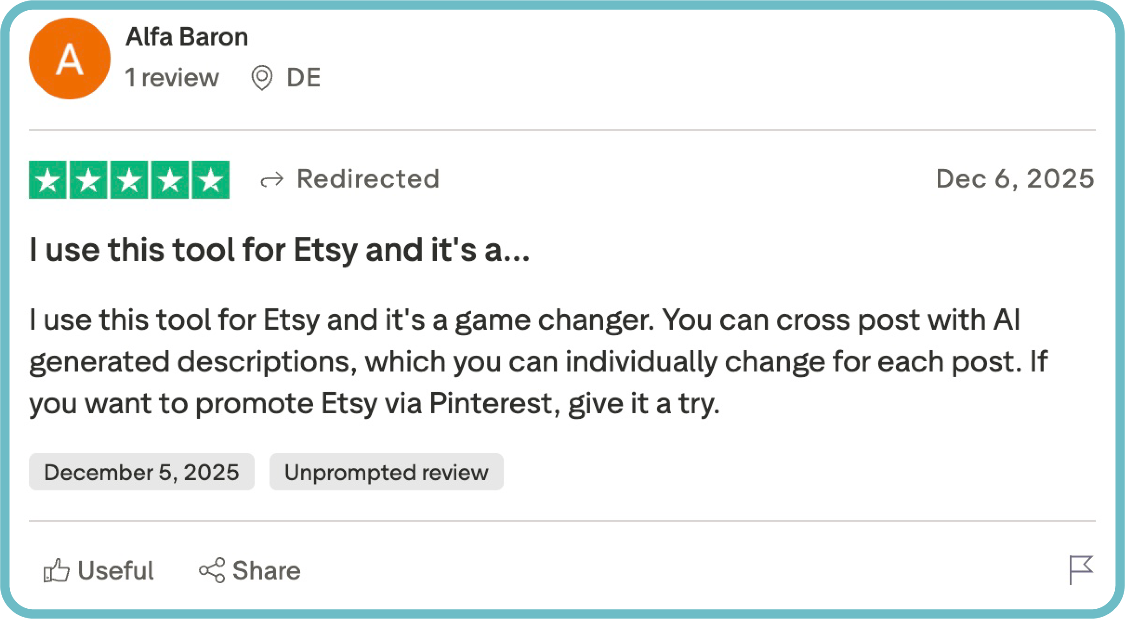Image resolution: width=1125 pixels, height=619 pixels.
Task: Click the third green rating star
Action: coord(129,180)
